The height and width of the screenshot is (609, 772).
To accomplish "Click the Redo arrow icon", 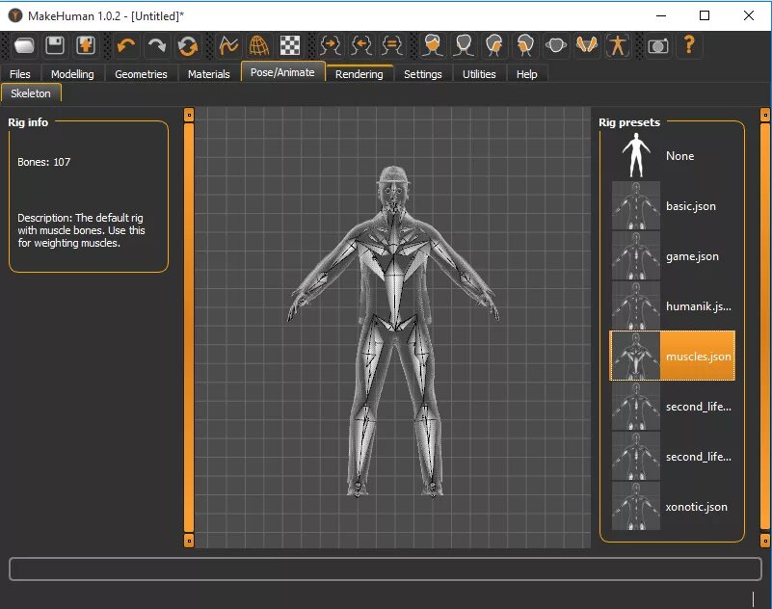I will [x=156, y=45].
